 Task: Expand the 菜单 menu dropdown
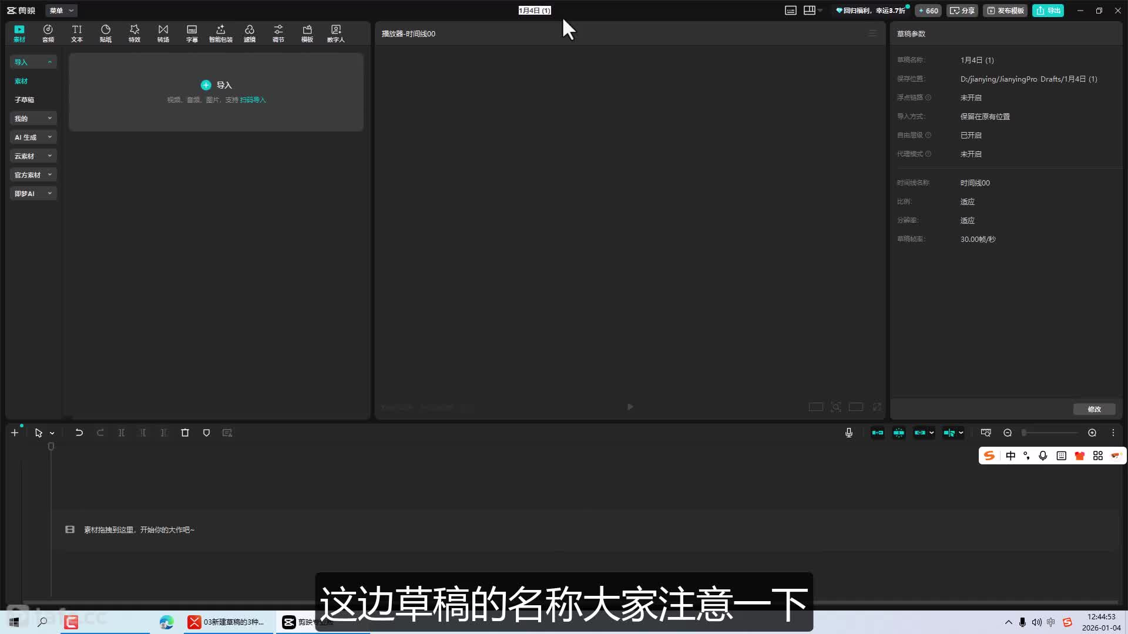pyautogui.click(x=61, y=11)
